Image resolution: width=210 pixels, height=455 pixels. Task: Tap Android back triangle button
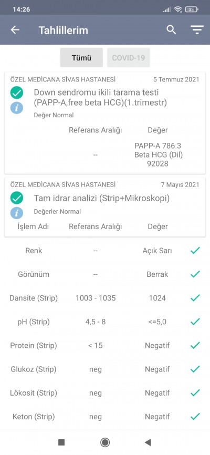pos(148,442)
